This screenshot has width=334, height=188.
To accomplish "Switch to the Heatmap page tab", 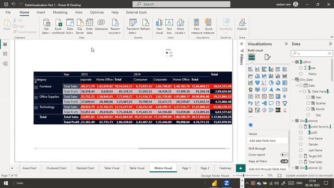I will tap(225, 168).
